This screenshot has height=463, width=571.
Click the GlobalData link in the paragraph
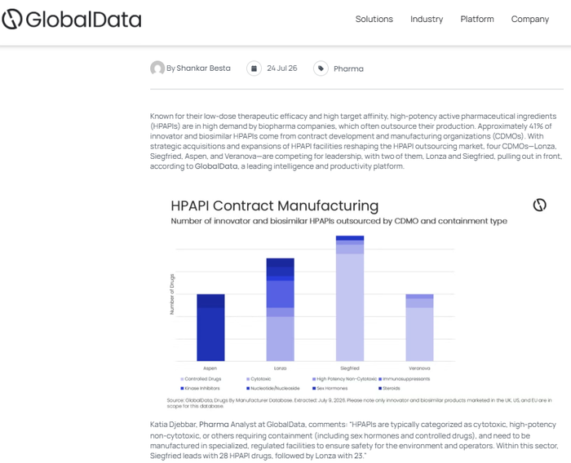(x=216, y=166)
